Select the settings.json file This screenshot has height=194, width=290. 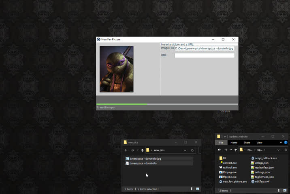262,172
